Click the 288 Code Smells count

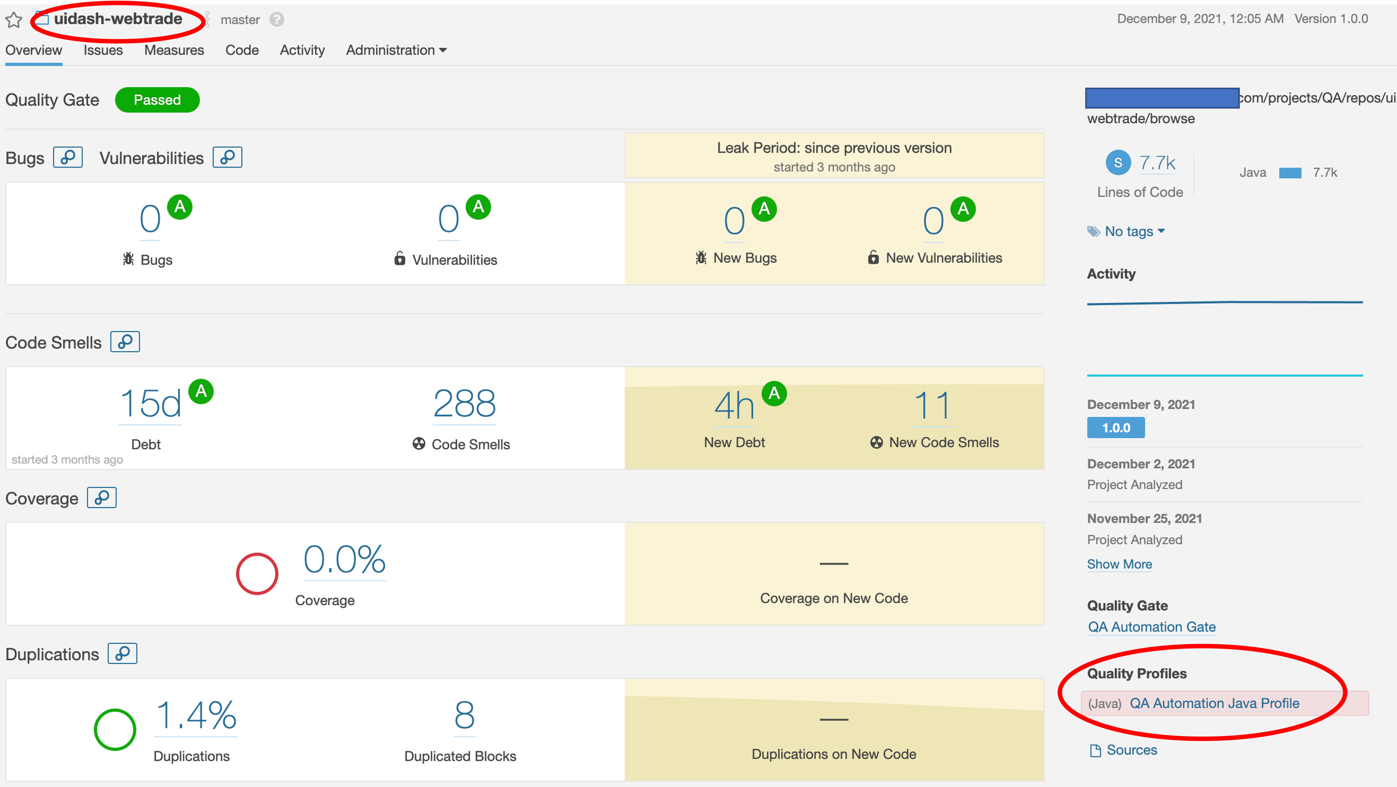pyautogui.click(x=464, y=404)
